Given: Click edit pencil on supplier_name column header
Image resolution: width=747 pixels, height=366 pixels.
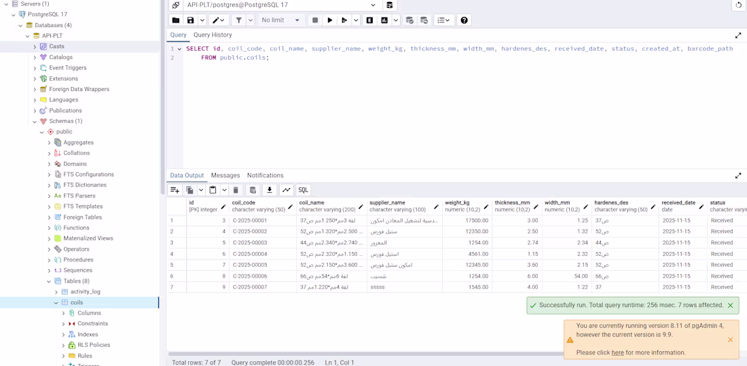Looking at the screenshot, I should (x=436, y=206).
